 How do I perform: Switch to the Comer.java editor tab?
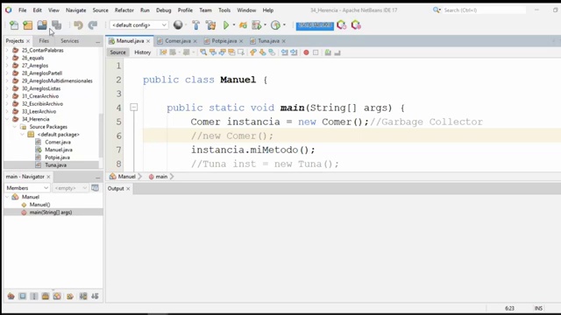178,41
